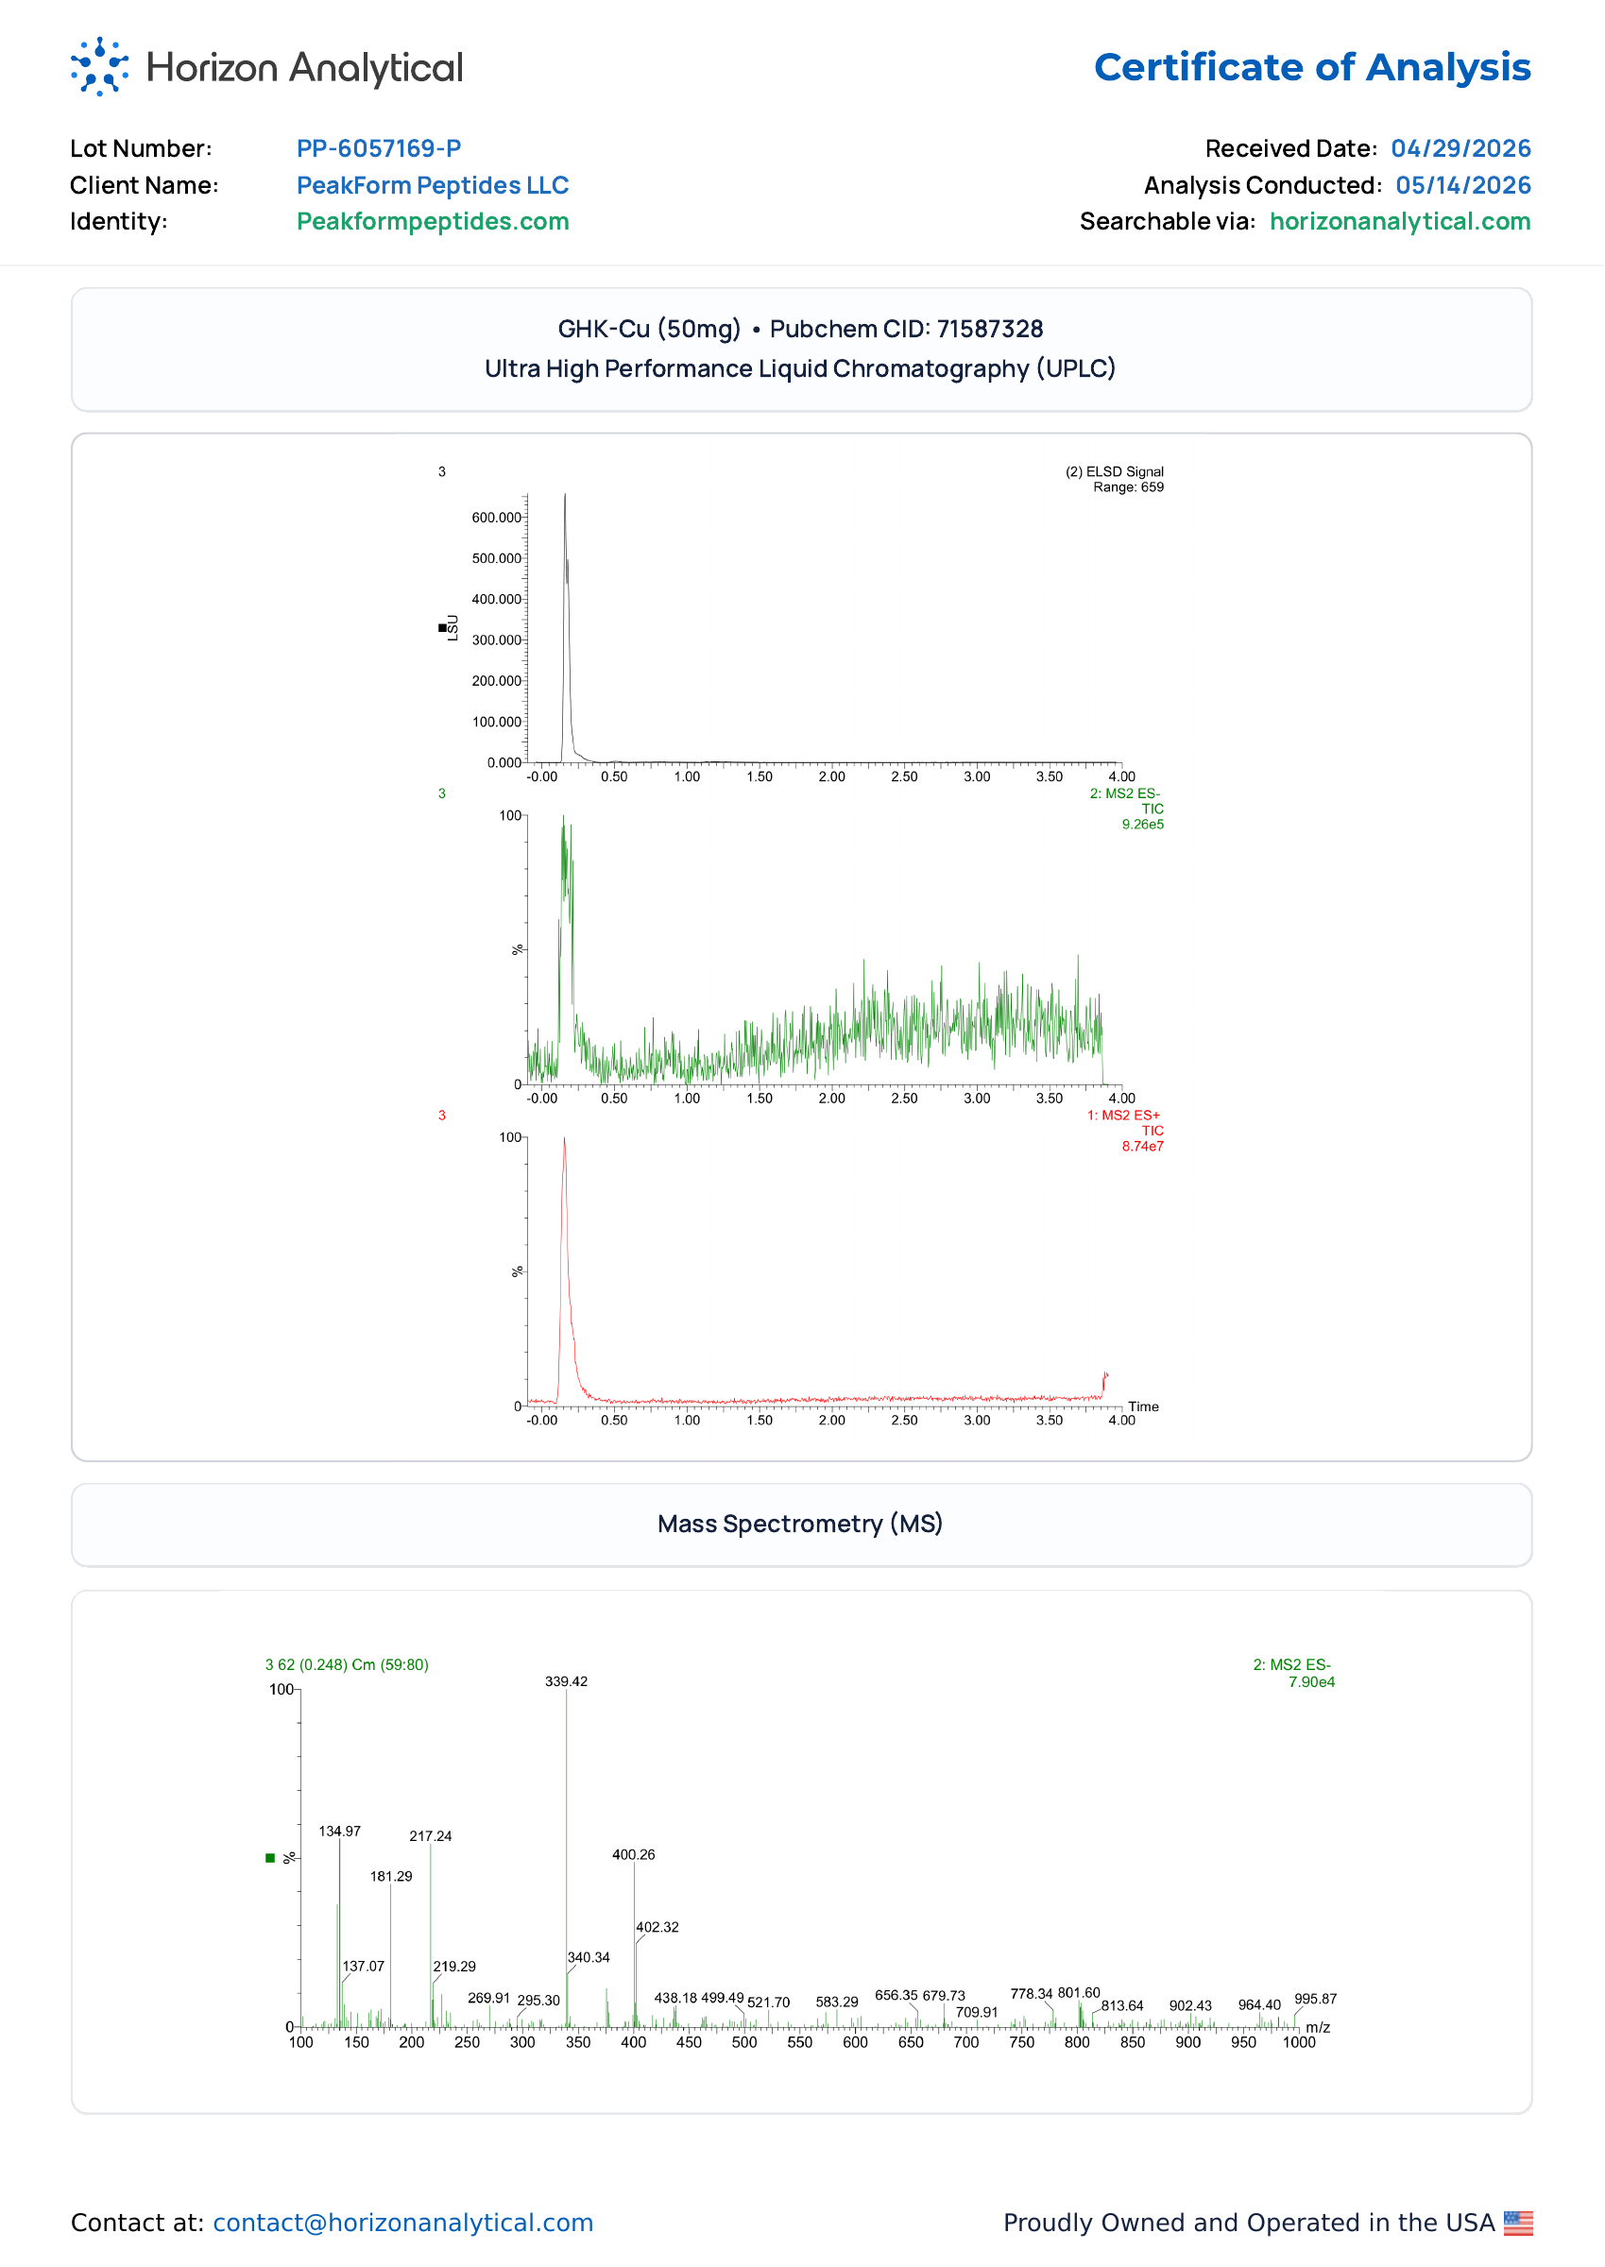1605x2267 pixels.
Task: Click the 9.26e5 intensity value
Action: click(x=1143, y=825)
